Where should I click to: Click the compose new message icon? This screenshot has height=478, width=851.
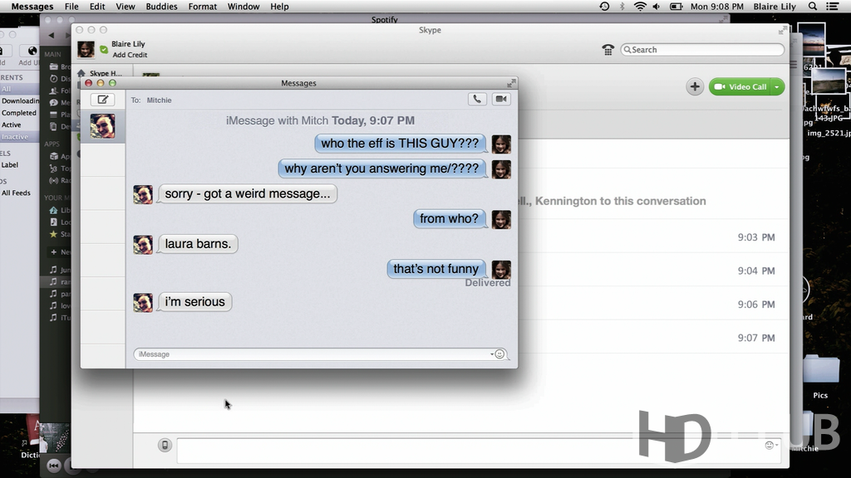pos(102,100)
